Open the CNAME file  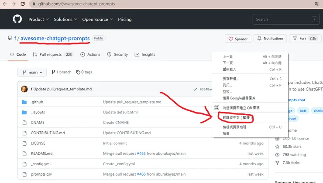click(38, 123)
